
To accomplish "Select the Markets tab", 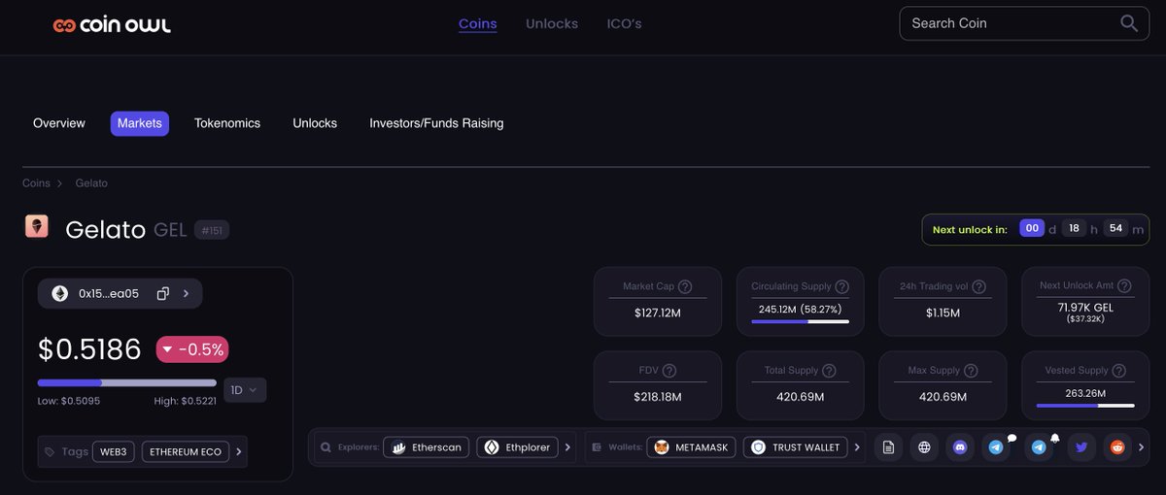I will [x=140, y=123].
